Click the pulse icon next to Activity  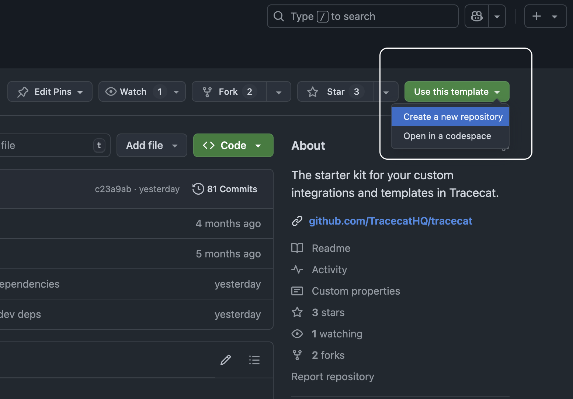pyautogui.click(x=297, y=269)
